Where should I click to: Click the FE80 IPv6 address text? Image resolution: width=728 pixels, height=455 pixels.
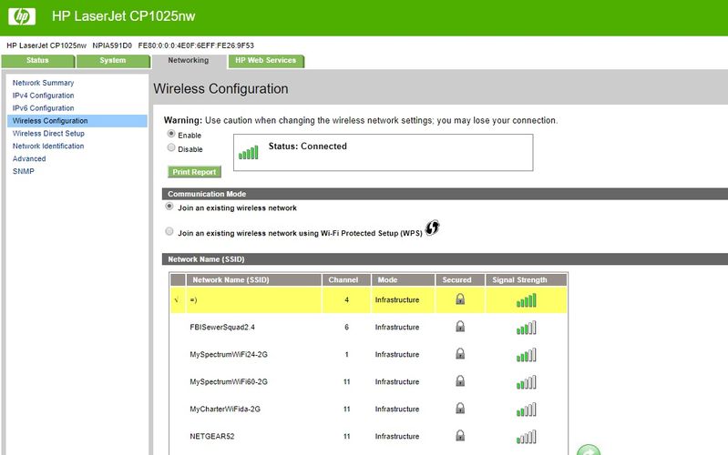196,45
